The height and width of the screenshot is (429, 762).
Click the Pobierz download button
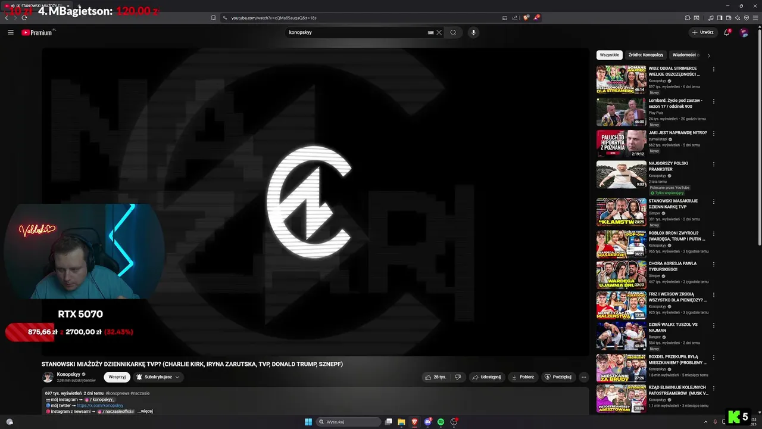523,377
